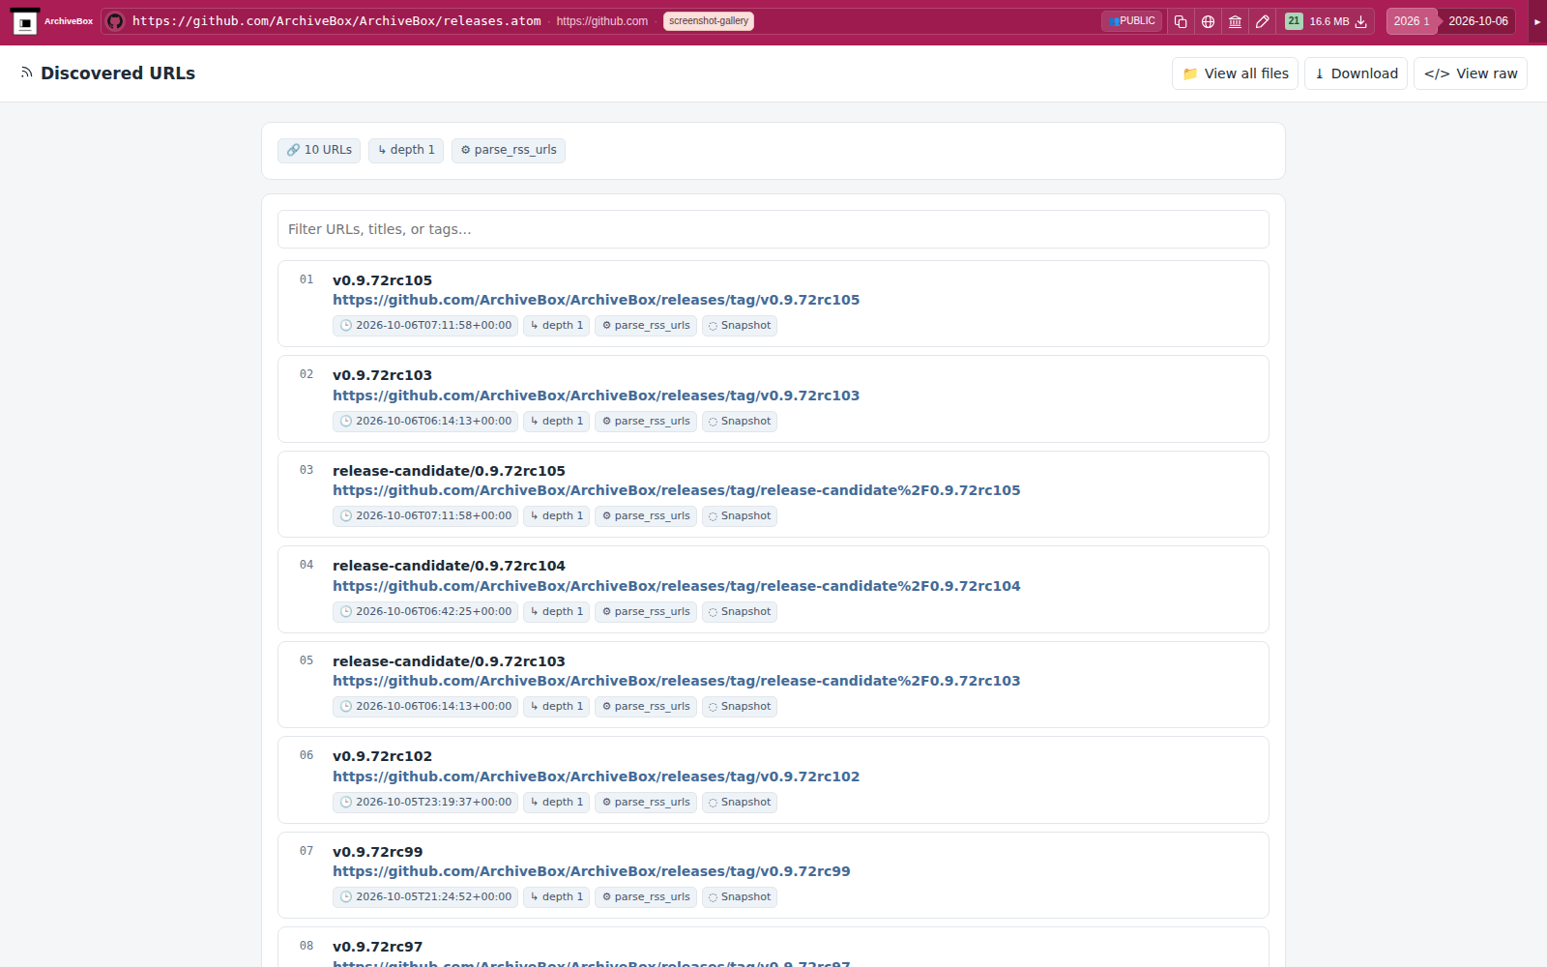Image resolution: width=1547 pixels, height=967 pixels.
Task: Click the Download button
Action: pos(1356,73)
